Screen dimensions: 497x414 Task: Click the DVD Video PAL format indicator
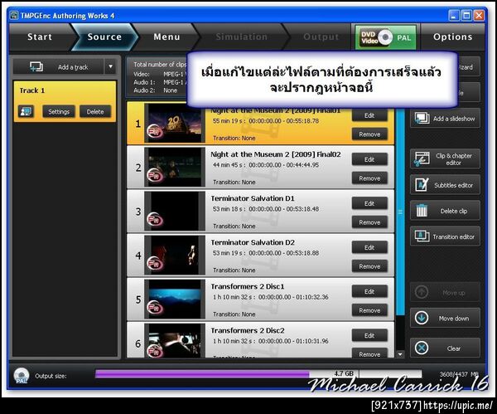coord(386,37)
